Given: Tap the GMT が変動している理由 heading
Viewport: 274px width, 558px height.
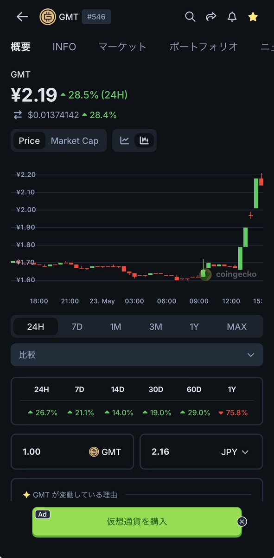Looking at the screenshot, I should click(x=75, y=495).
